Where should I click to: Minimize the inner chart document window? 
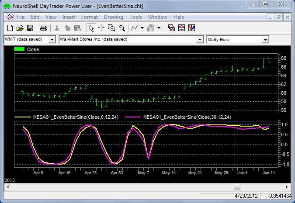click(270, 17)
